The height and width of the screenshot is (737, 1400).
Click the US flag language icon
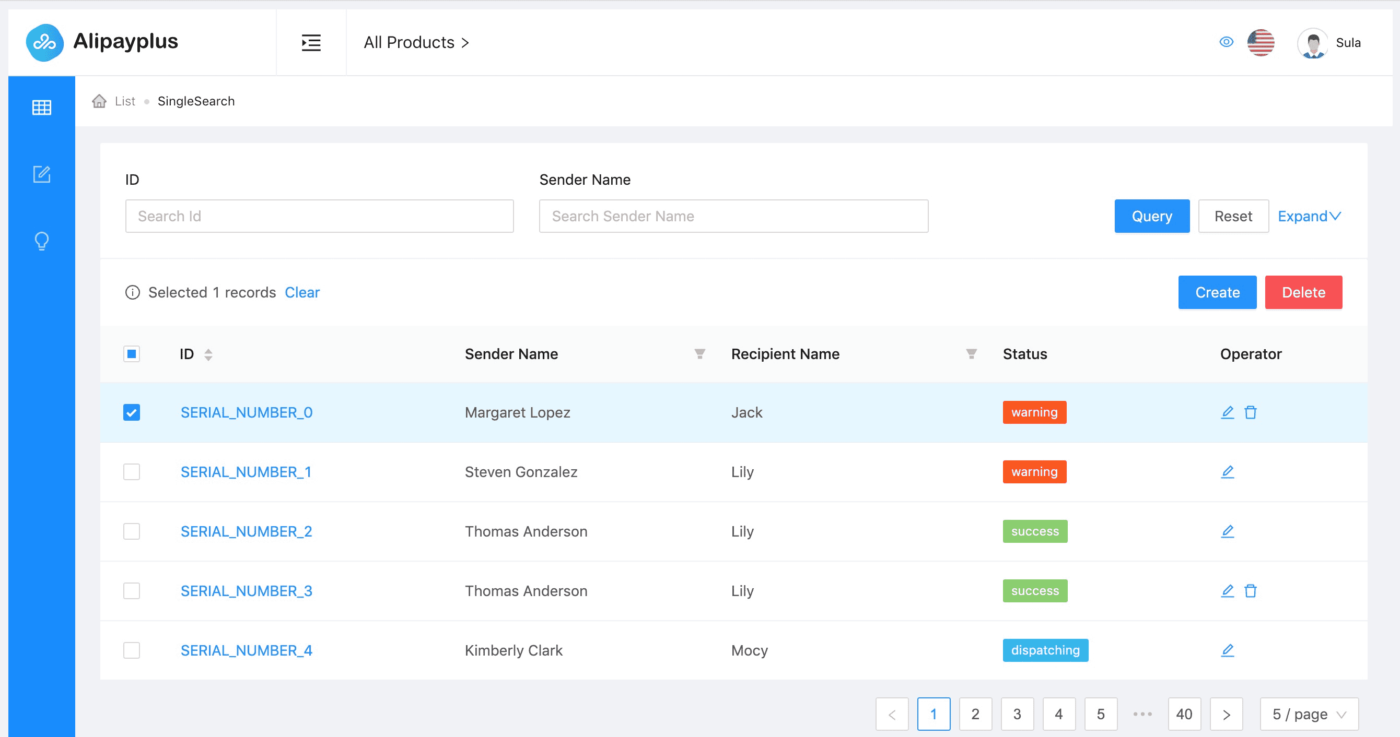pyautogui.click(x=1261, y=42)
